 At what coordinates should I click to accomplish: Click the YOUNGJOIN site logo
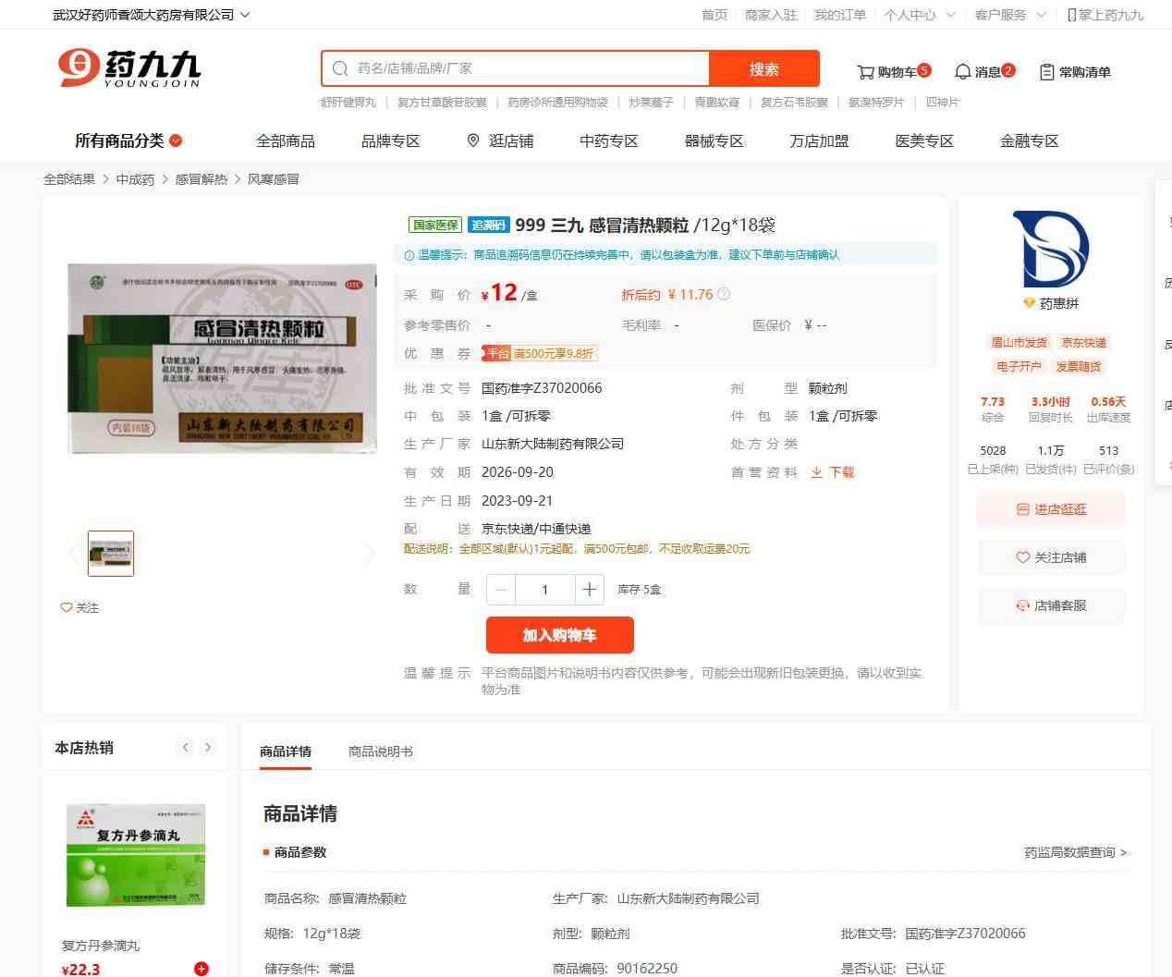tap(129, 68)
